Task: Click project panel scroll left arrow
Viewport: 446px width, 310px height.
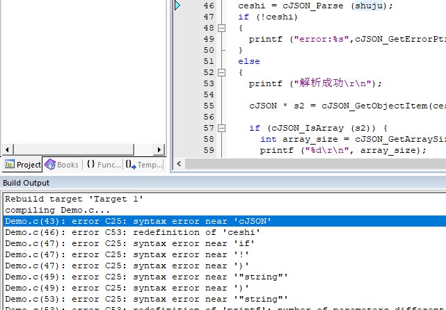Action: click(x=8, y=149)
